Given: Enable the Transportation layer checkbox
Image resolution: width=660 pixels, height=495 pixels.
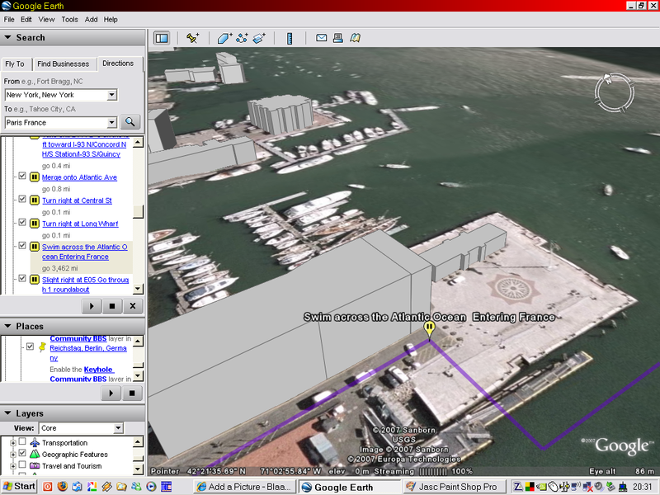Looking at the screenshot, I should pyautogui.click(x=23, y=443).
